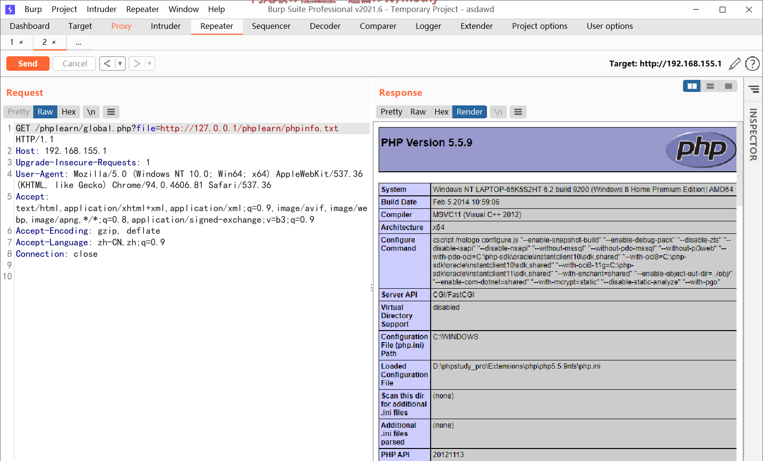Open the Repeater menu in menu bar
This screenshot has width=763, height=461.
coord(143,9)
